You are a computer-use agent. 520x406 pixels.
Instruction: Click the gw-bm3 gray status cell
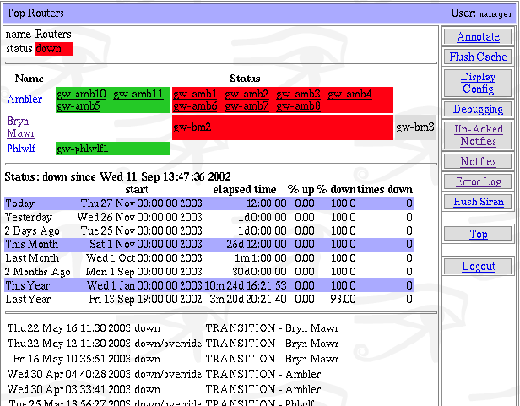pyautogui.click(x=415, y=127)
